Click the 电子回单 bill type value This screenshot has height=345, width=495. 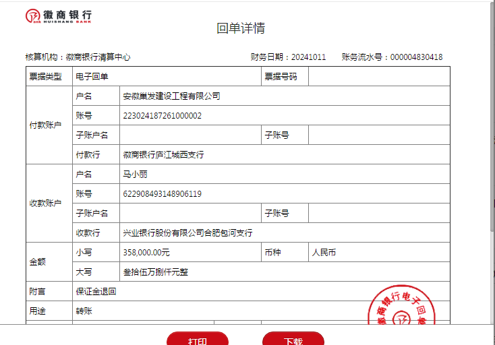click(x=92, y=77)
